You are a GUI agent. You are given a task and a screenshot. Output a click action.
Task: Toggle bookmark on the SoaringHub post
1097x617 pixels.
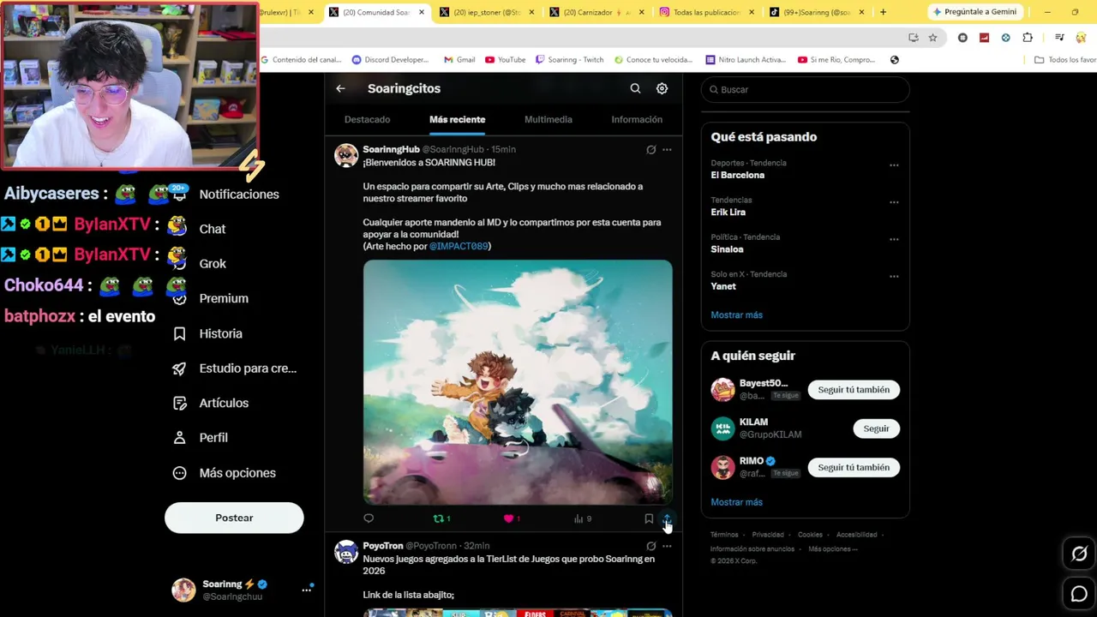coord(649,518)
